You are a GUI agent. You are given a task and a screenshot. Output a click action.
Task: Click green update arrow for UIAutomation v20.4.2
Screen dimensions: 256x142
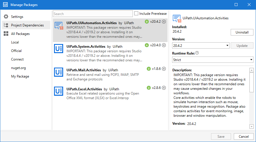pos(147,22)
